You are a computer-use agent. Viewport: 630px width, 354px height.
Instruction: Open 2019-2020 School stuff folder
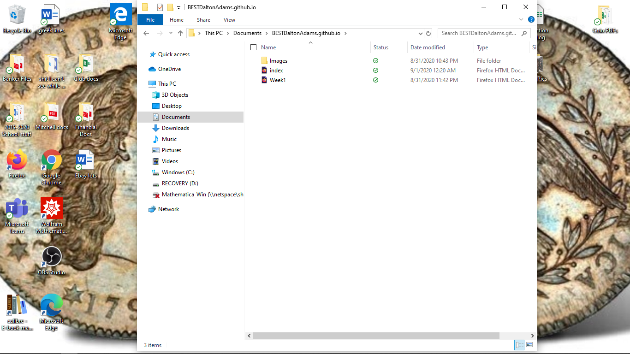tap(17, 119)
